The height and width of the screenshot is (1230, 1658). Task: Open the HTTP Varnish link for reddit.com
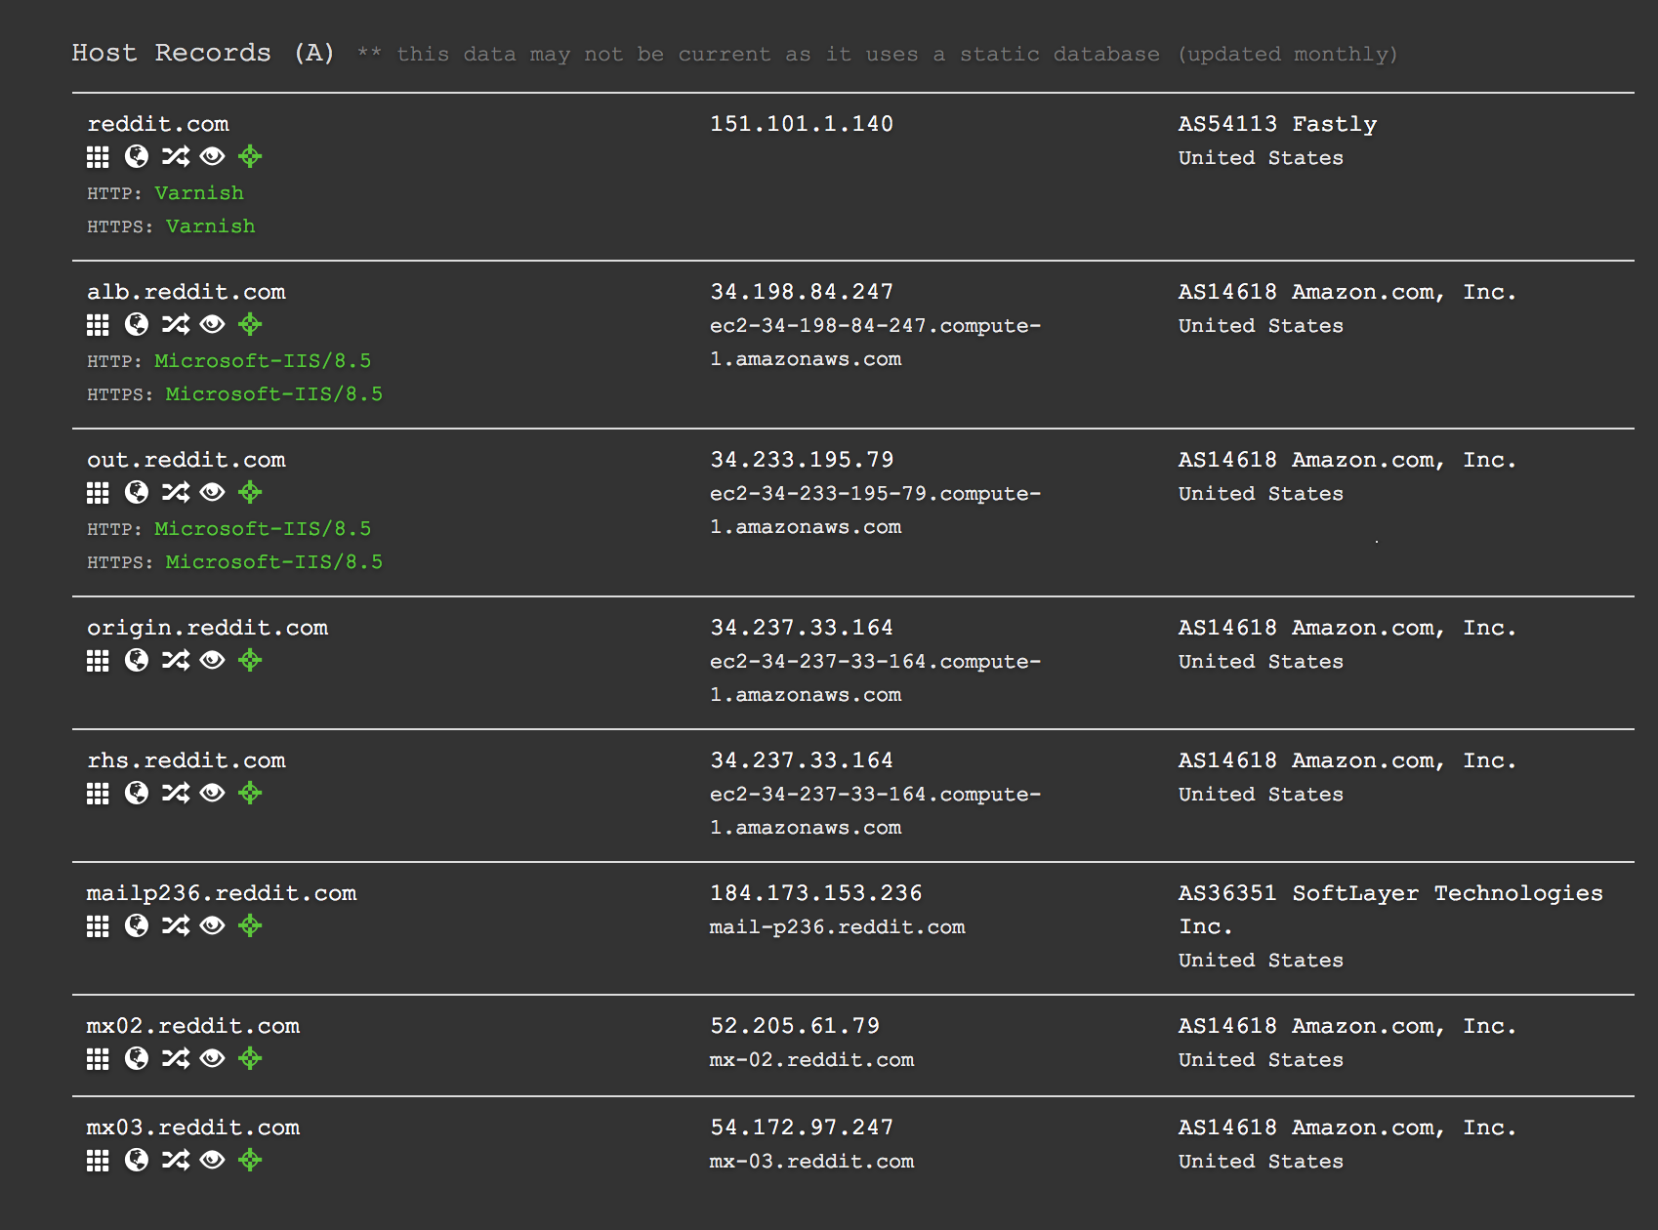[x=199, y=193]
